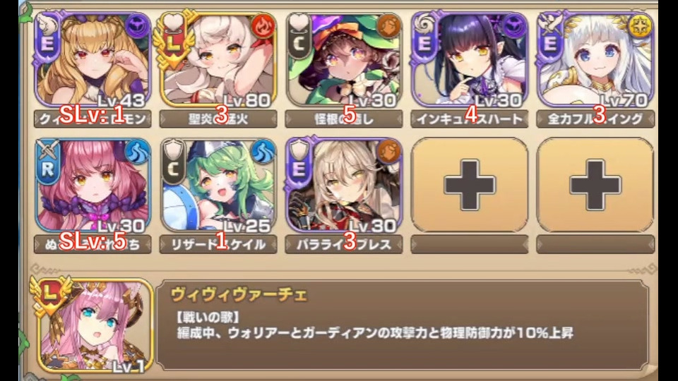
Task: Open the インキュバスハート skill label
Action: (469, 119)
